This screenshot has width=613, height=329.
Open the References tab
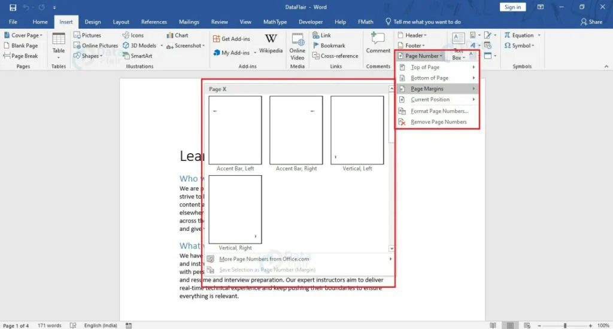[154, 22]
